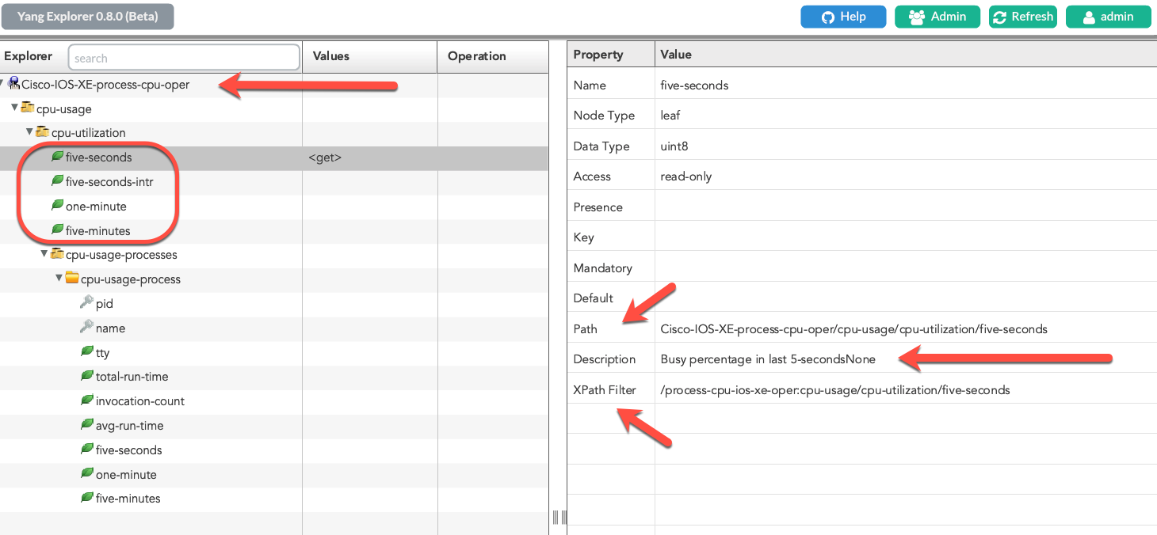The image size is (1157, 535).
Task: Click the admin user profile button
Action: click(1108, 17)
